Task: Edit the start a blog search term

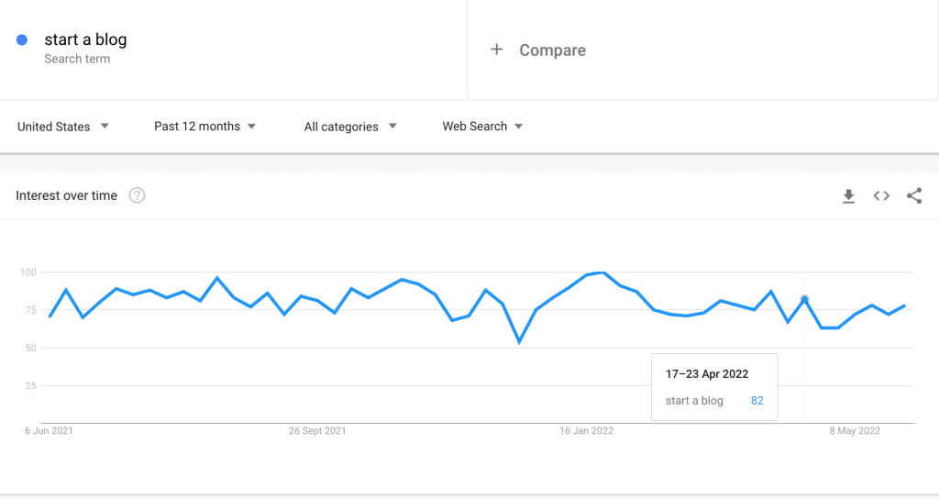Action: point(85,39)
